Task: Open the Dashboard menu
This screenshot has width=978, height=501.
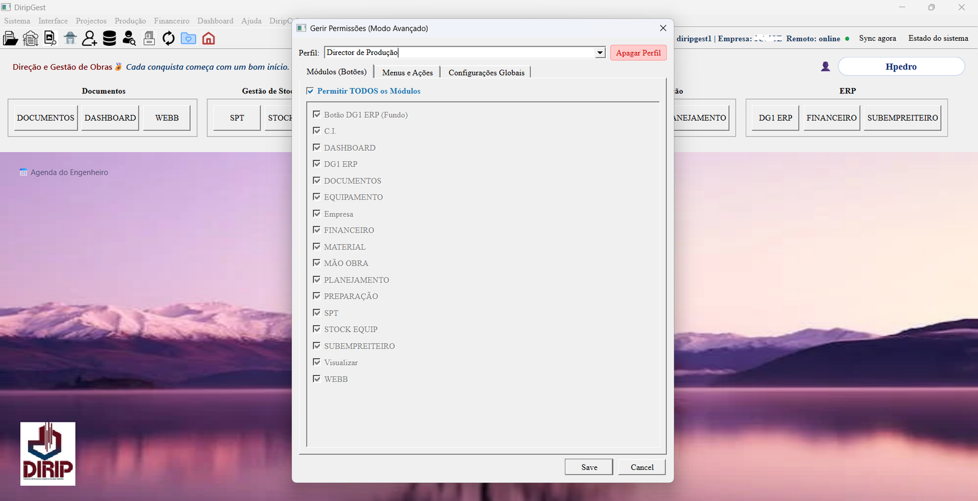Action: [215, 21]
